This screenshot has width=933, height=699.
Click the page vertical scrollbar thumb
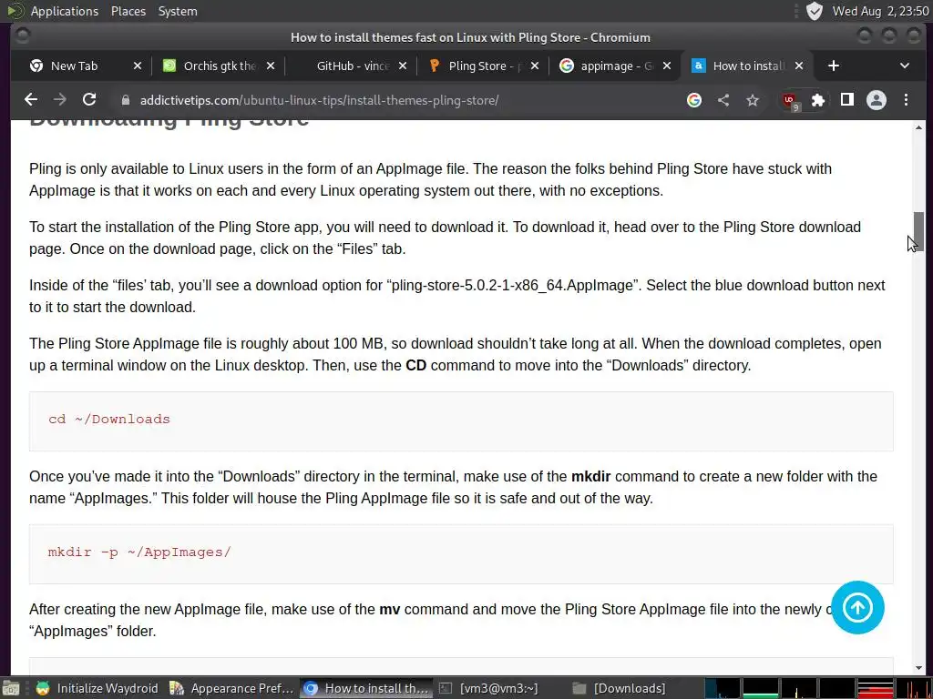click(x=918, y=231)
